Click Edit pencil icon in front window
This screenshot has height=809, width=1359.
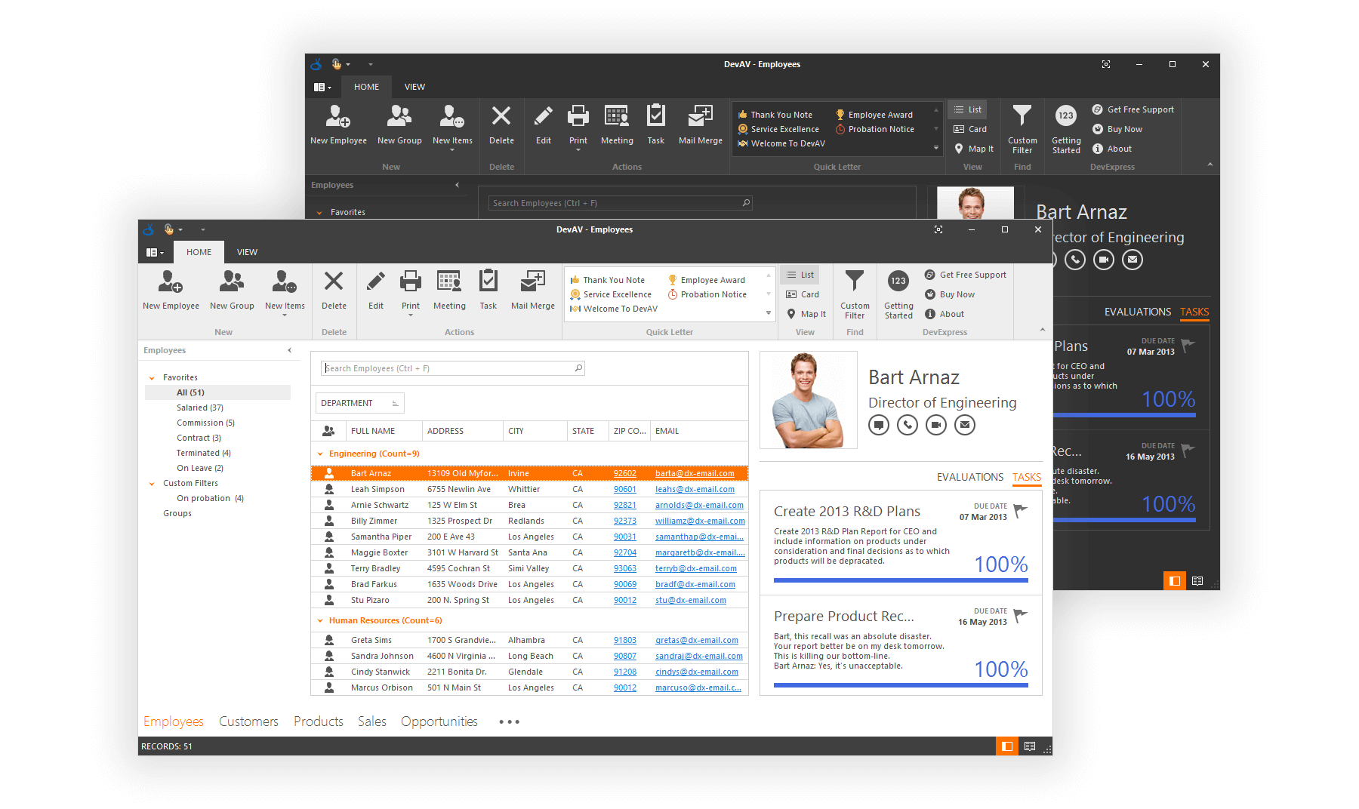(x=376, y=281)
